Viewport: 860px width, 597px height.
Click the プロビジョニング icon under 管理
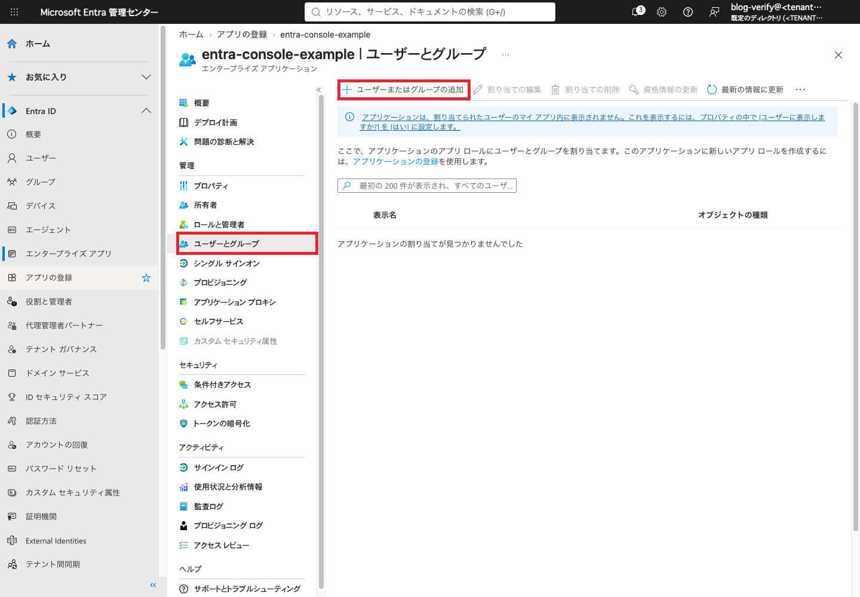[x=184, y=282]
